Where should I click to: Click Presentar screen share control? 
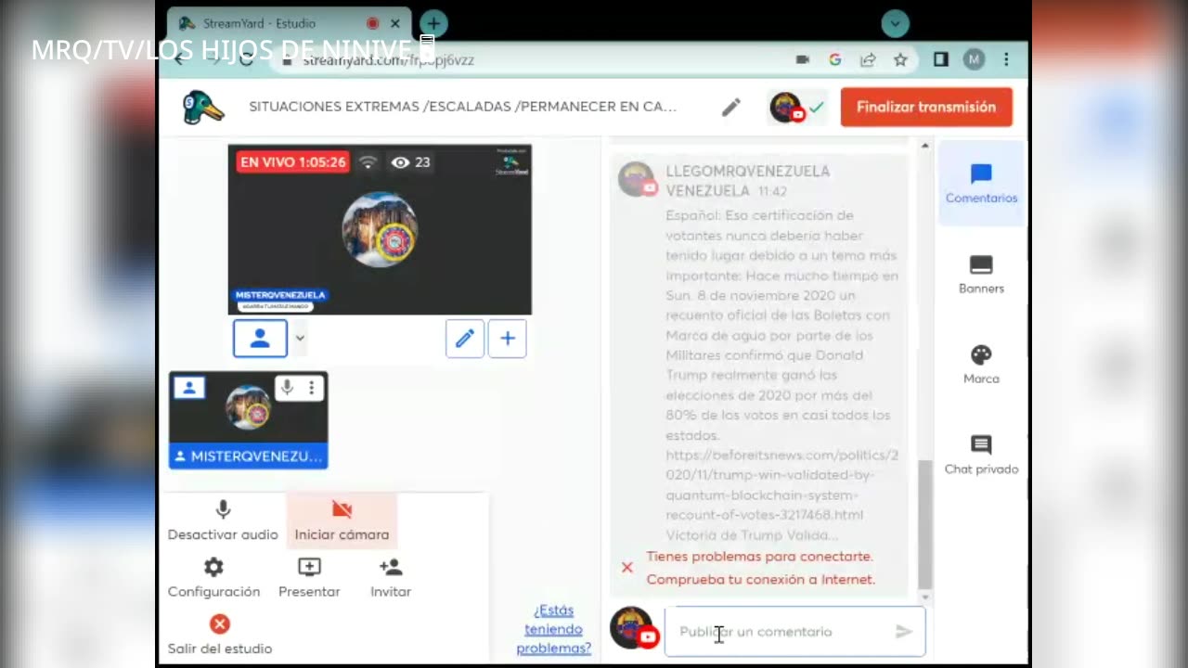309,578
